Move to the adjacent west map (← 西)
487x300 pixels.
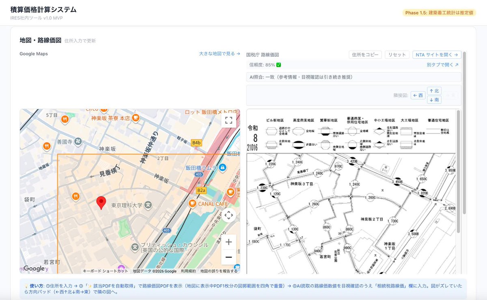pos(418,96)
